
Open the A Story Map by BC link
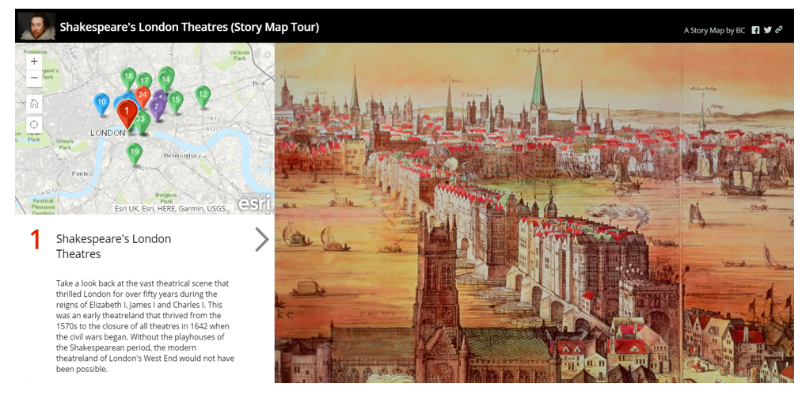[x=714, y=30]
